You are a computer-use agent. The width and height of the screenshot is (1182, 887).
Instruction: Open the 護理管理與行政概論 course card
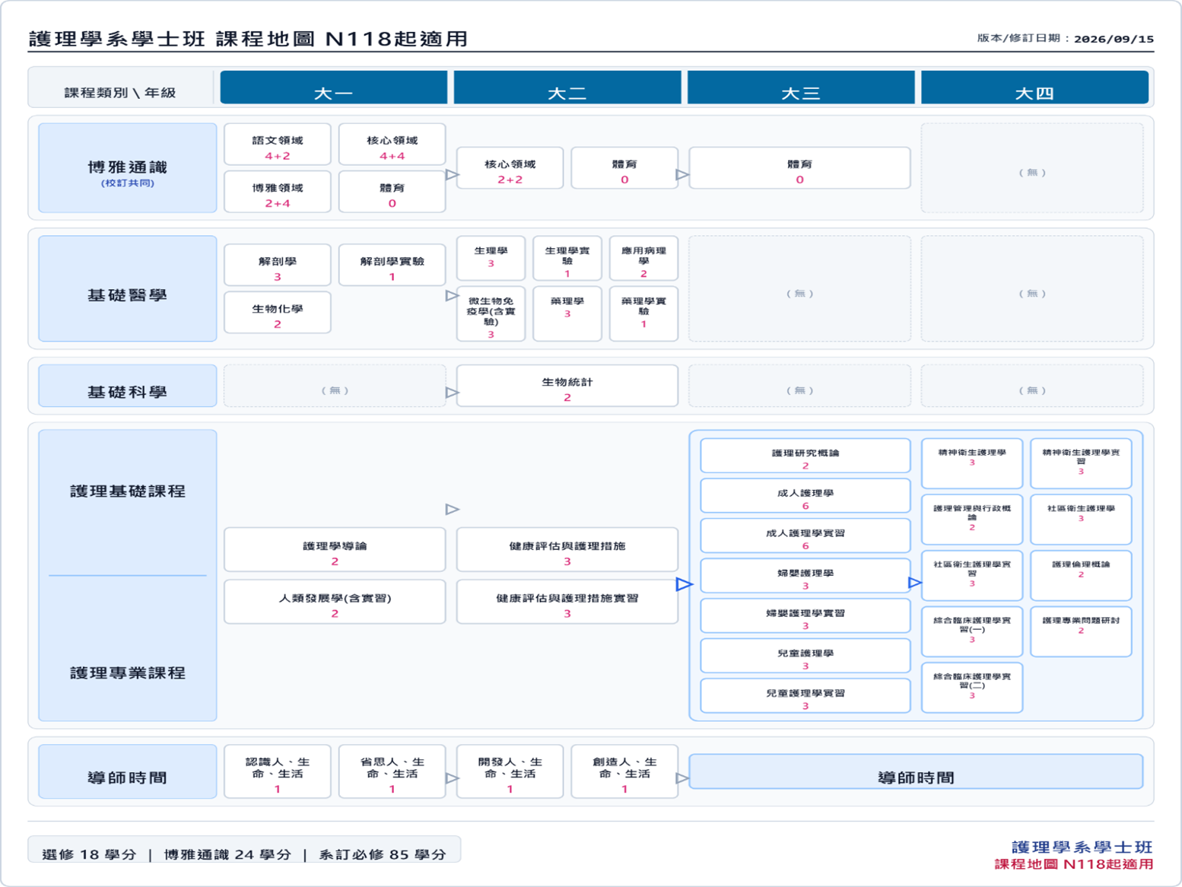(x=972, y=520)
